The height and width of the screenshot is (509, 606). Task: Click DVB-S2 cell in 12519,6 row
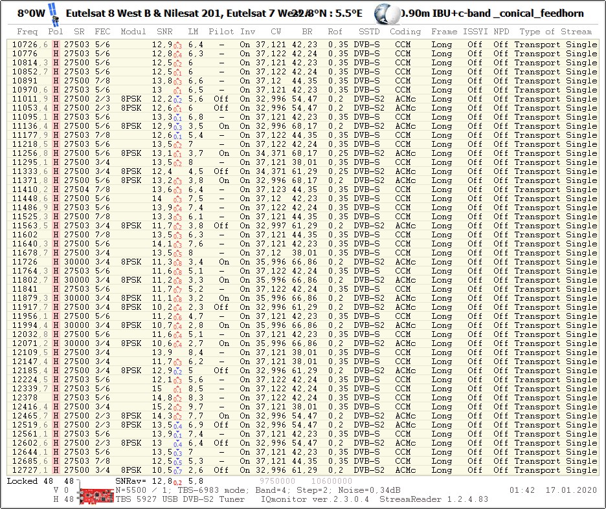[x=369, y=425]
